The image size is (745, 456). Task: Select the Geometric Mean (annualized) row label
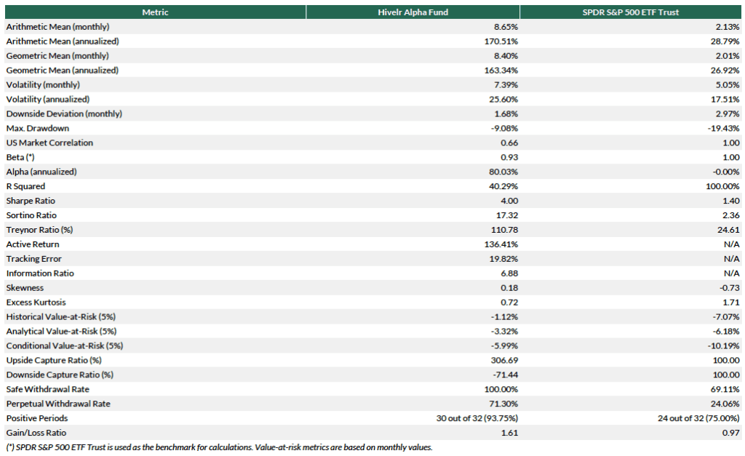[63, 71]
